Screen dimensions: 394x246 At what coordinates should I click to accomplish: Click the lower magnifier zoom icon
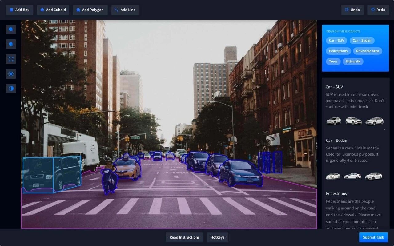pos(11,44)
